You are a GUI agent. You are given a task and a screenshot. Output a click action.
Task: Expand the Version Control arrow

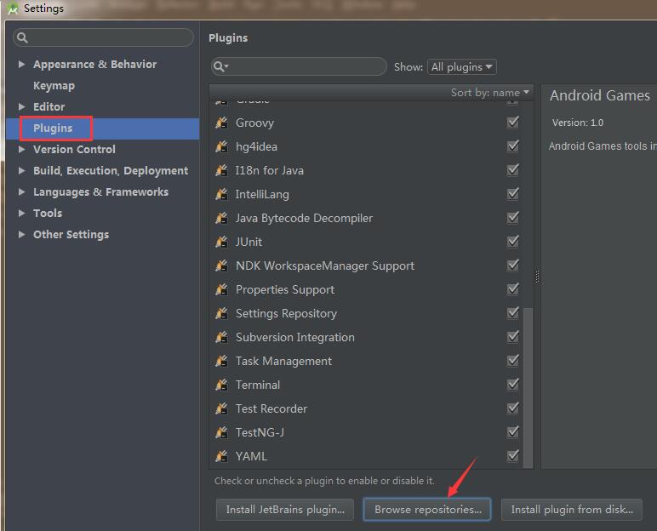tap(22, 149)
